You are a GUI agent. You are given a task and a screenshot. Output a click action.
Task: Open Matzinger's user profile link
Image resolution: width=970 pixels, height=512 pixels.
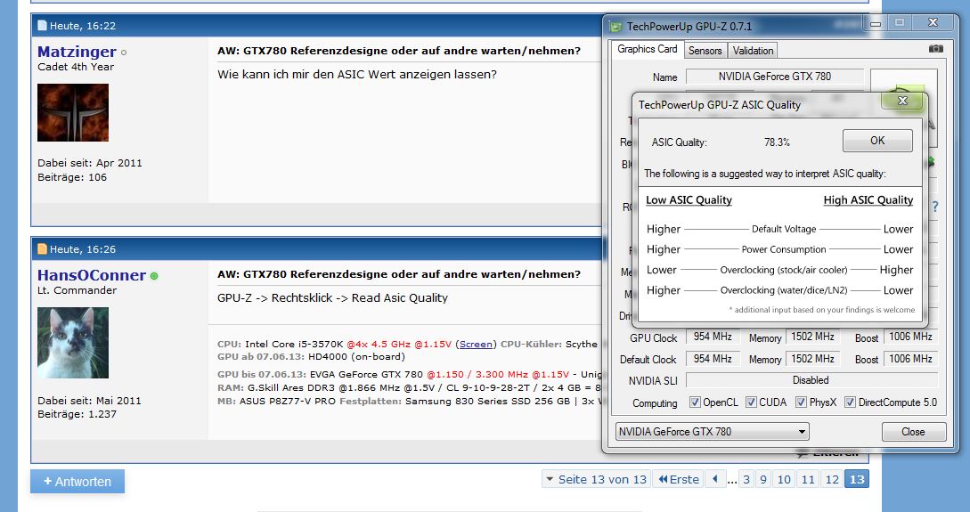[77, 52]
